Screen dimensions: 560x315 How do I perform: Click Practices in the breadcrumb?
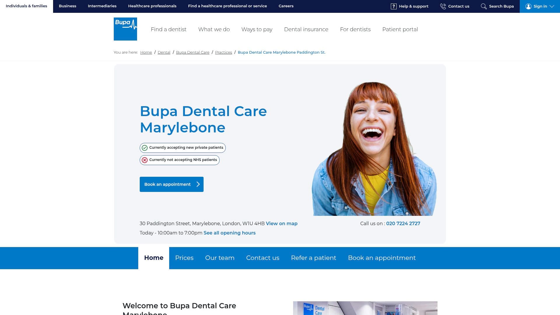click(x=224, y=52)
